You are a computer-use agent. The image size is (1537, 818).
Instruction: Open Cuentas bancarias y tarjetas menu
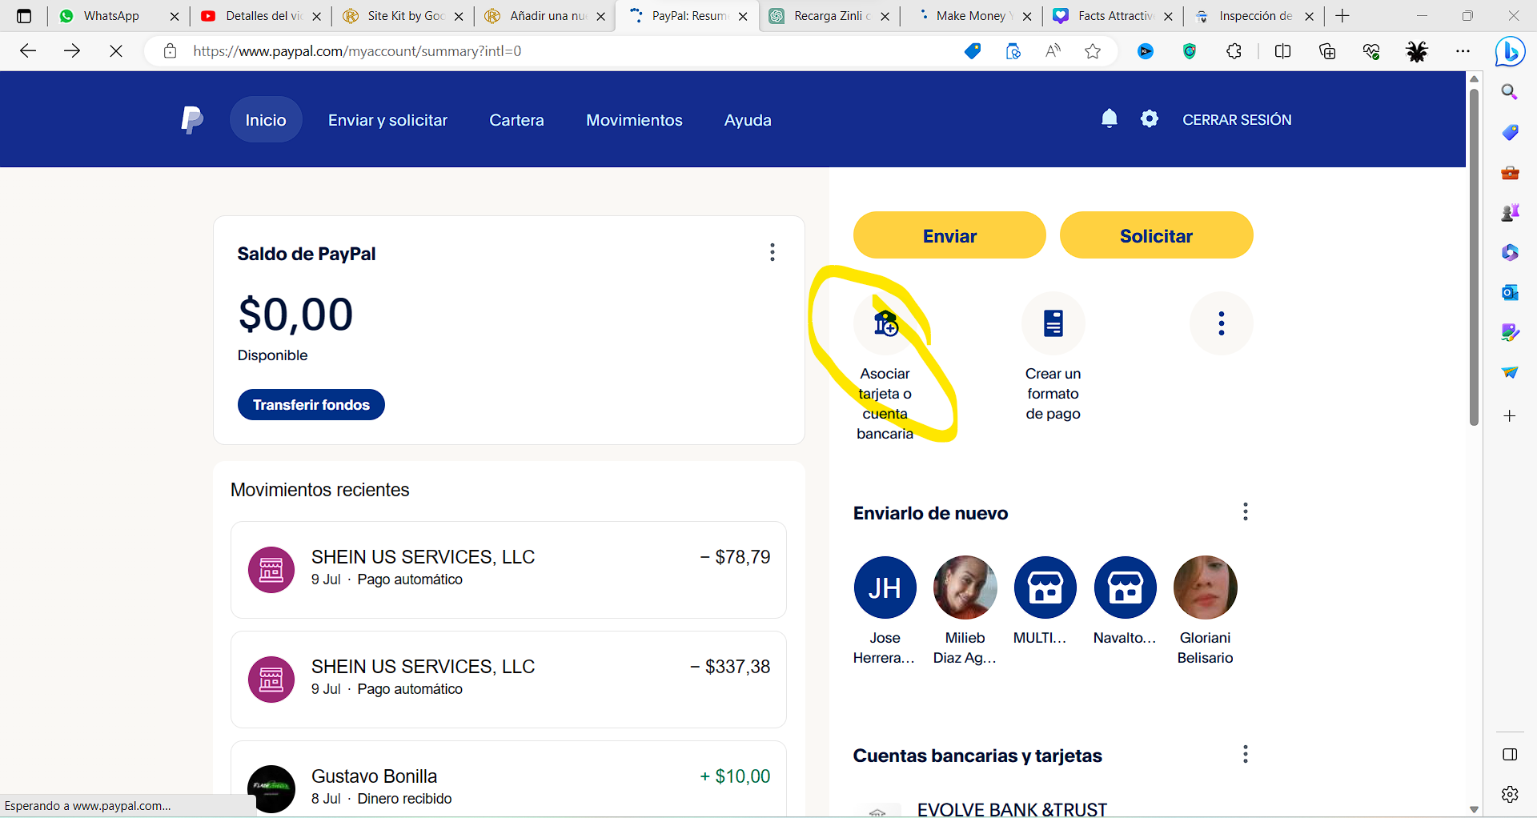pos(1245,753)
